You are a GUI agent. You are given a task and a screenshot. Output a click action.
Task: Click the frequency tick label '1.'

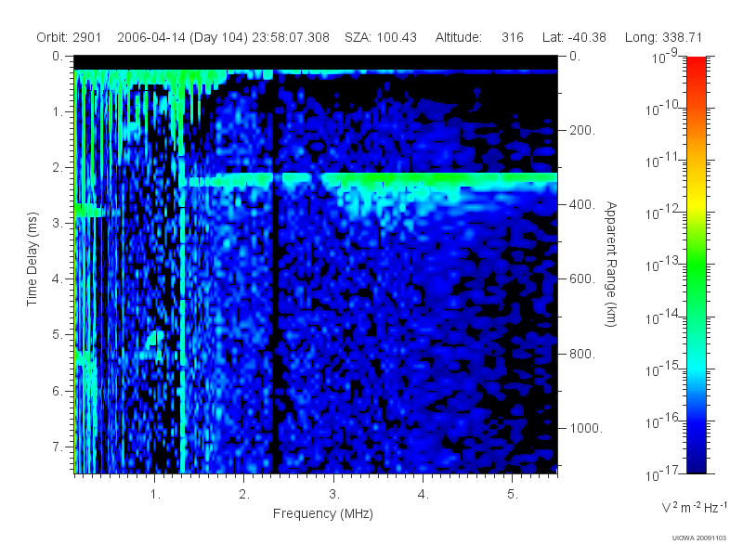coord(155,495)
